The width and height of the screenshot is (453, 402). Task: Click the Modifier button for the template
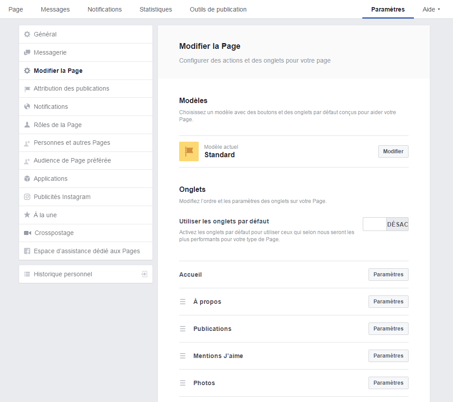(393, 151)
